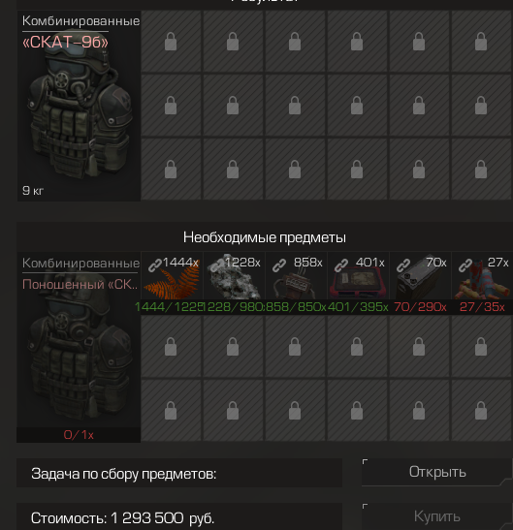This screenshot has width=513, height=530.
Task: Click the Открыть button
Action: [437, 472]
